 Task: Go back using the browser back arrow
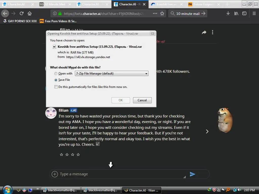click(5, 13)
